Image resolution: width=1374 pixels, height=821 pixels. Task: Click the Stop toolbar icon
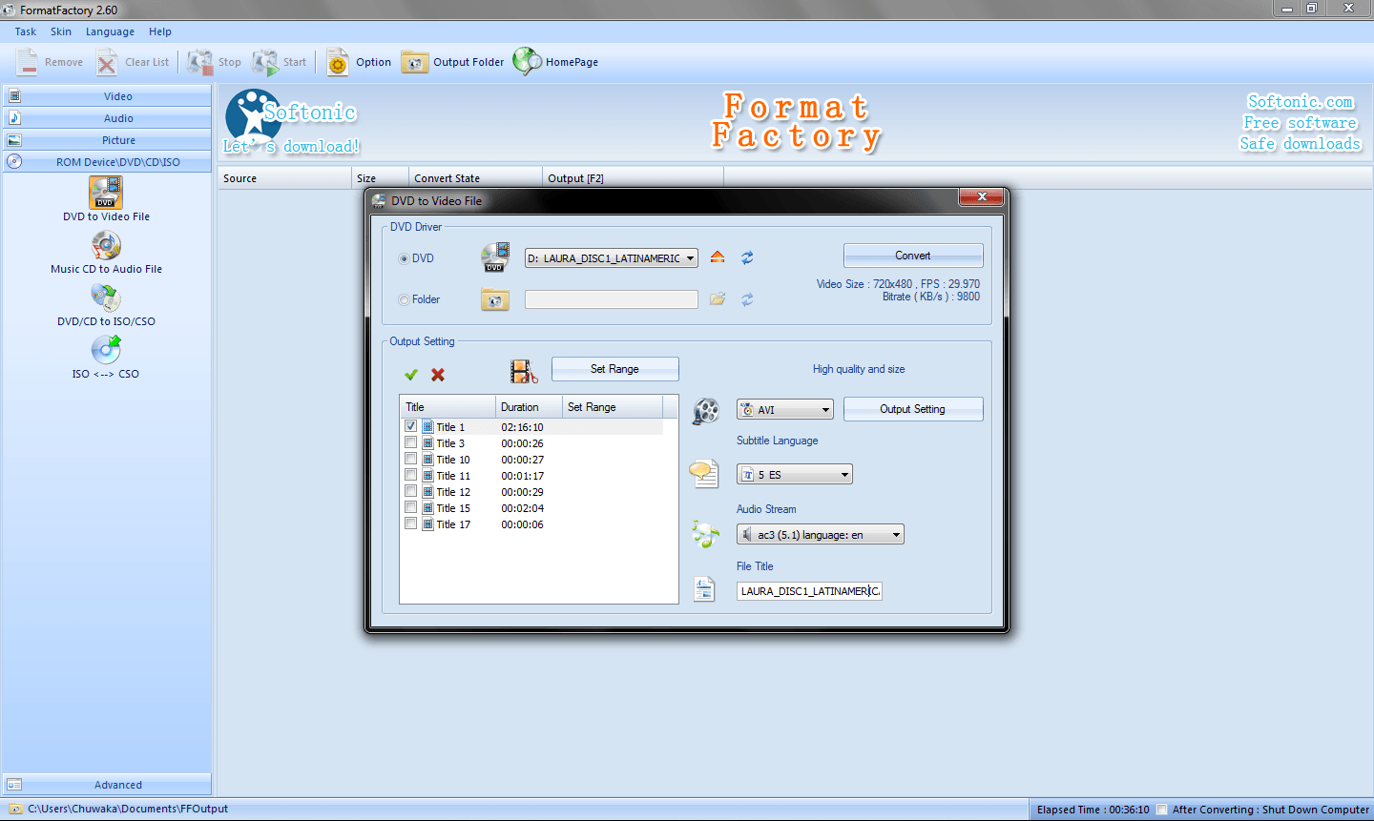coord(199,62)
